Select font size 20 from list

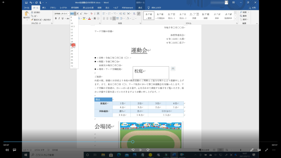[72, 45]
